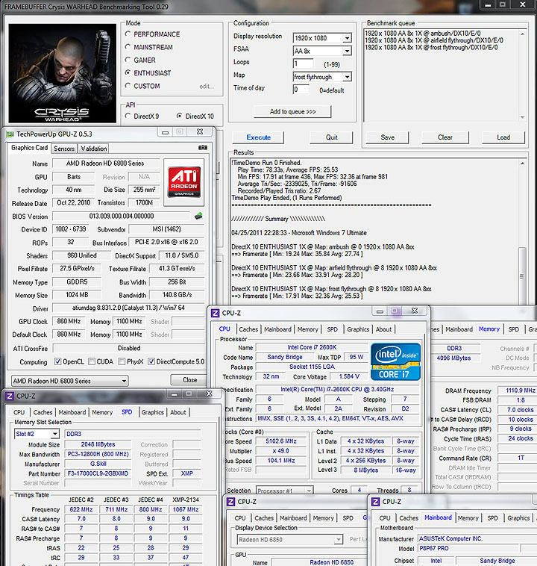The height and width of the screenshot is (566, 537).
Task: Click the motherboard Model P8P67 PRO field
Action: click(x=469, y=548)
